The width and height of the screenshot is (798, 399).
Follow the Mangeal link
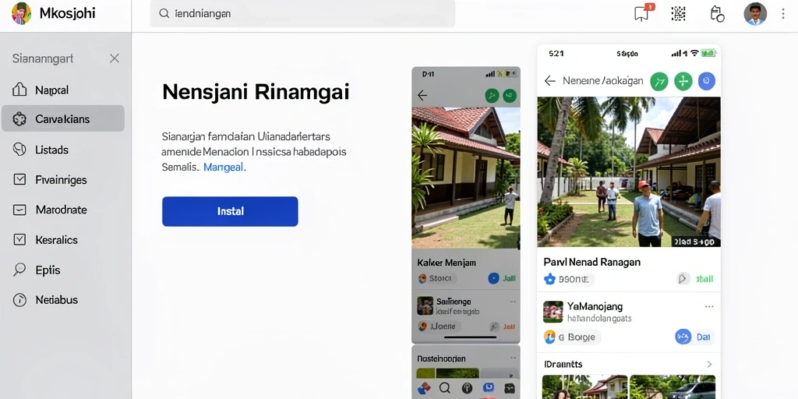point(224,167)
